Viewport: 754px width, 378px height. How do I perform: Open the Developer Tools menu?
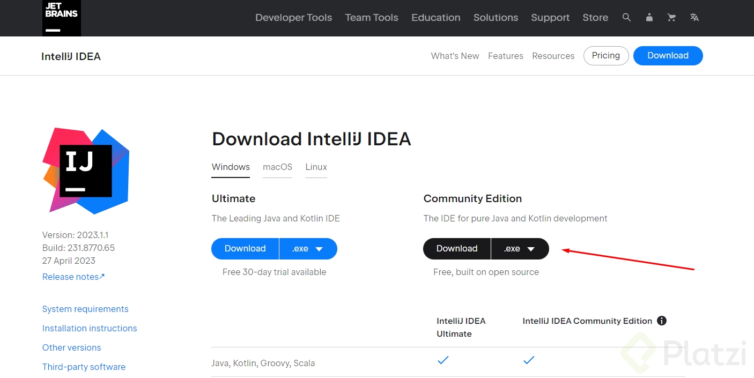(293, 18)
